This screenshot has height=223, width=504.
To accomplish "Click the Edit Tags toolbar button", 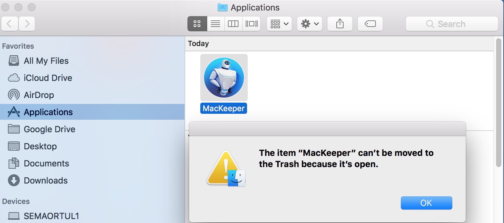I will pyautogui.click(x=370, y=24).
